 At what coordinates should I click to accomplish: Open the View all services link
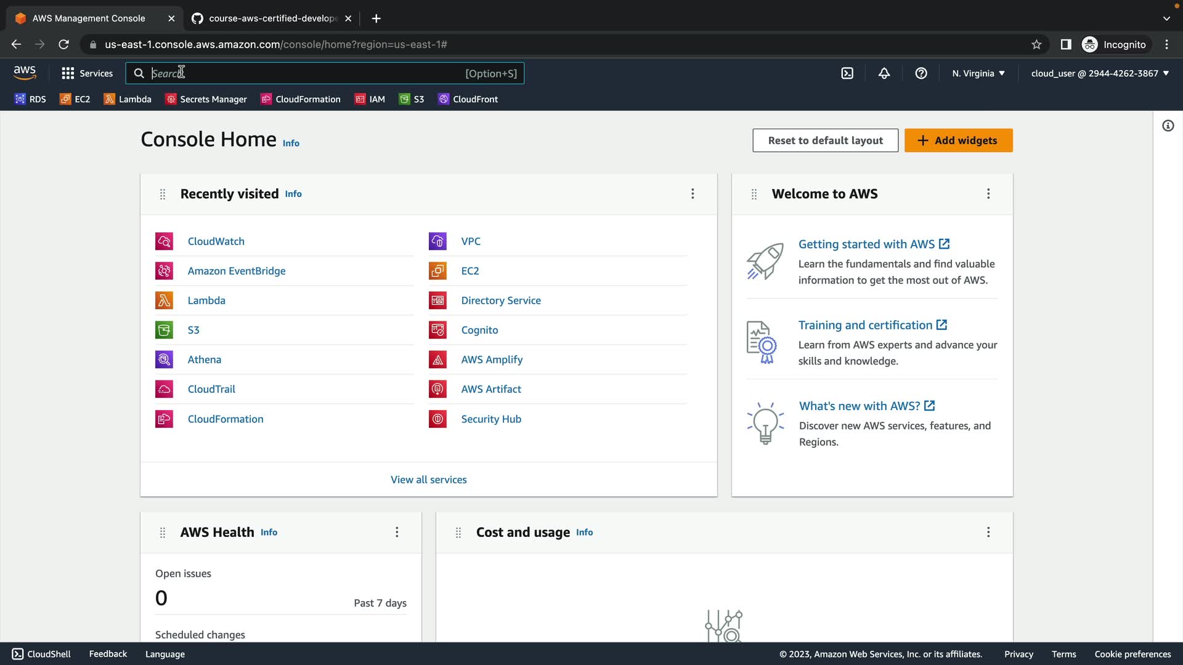(428, 480)
